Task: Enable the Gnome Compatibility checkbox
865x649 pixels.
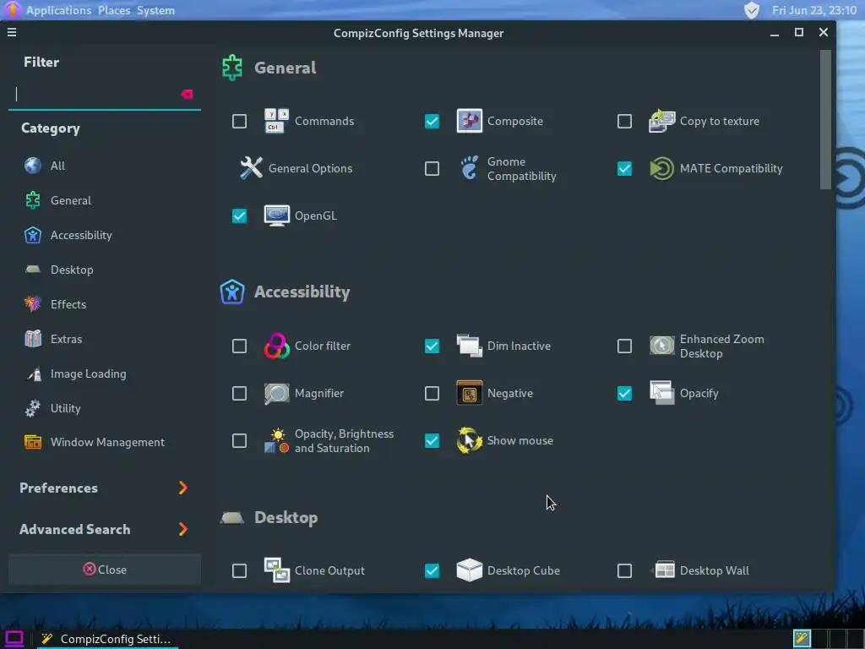Action: (432, 168)
